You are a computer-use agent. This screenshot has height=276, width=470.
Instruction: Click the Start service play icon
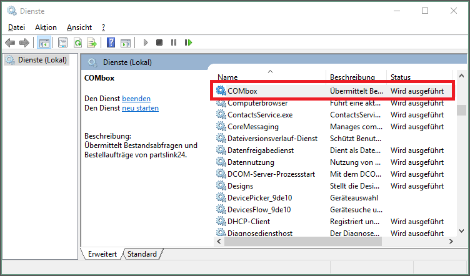tap(146, 43)
